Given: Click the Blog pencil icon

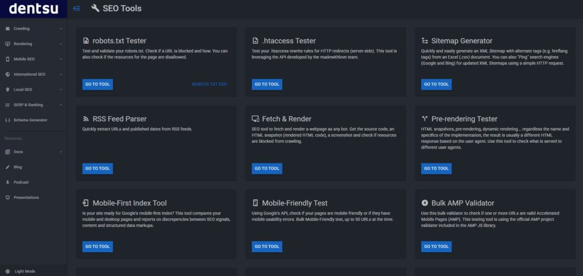Looking at the screenshot, I should click(8, 167).
